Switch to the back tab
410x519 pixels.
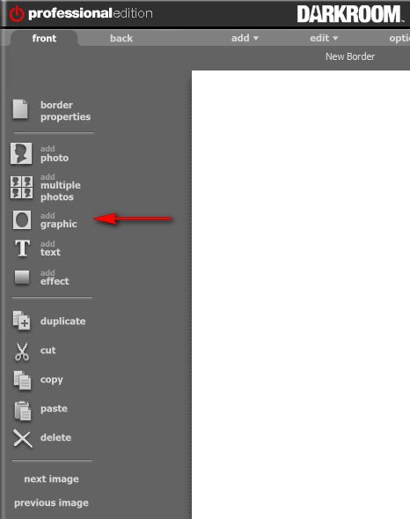click(x=121, y=38)
